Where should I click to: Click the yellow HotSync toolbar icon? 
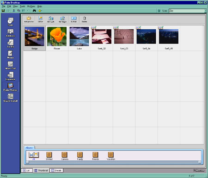pyautogui.click(x=40, y=11)
